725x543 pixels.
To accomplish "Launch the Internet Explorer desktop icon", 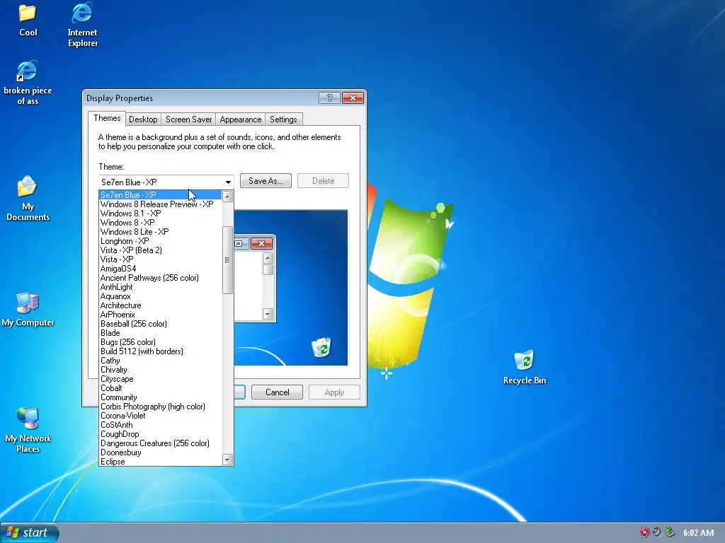I will (x=82, y=25).
